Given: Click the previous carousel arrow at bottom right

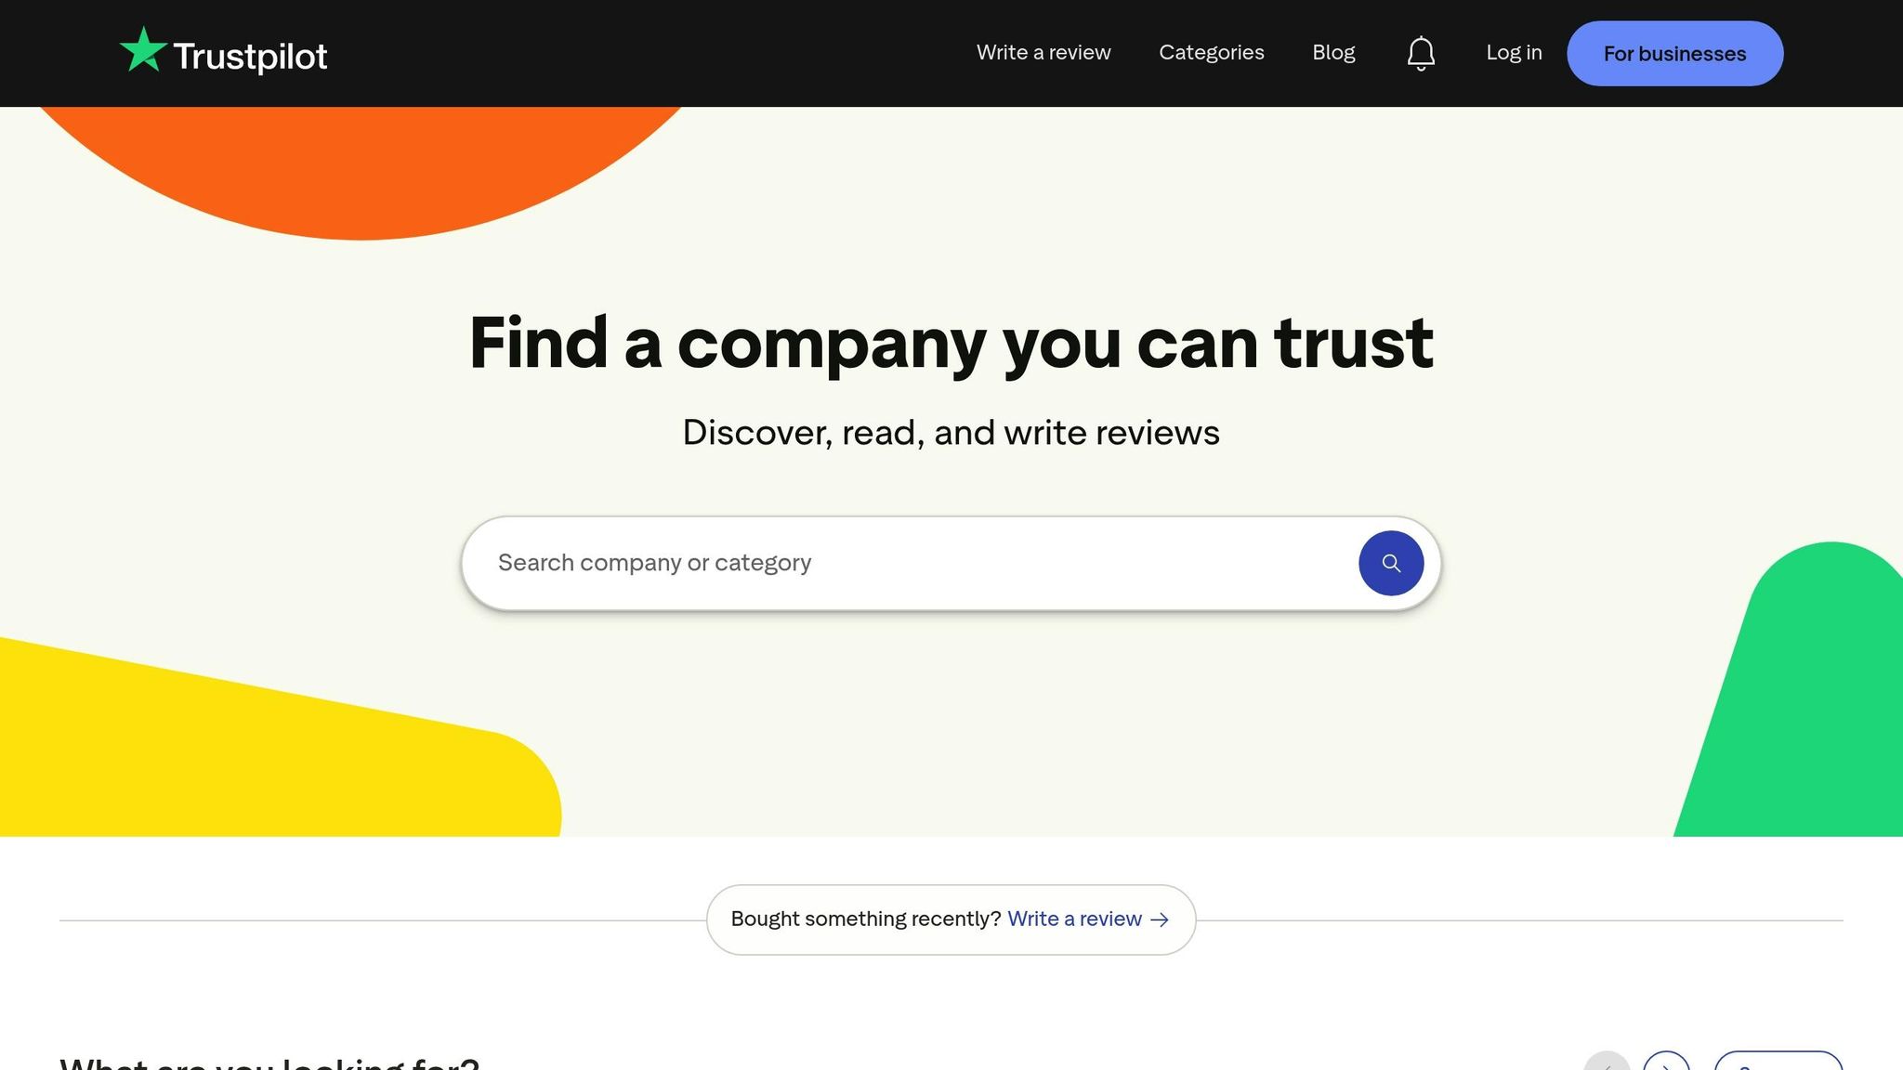Looking at the screenshot, I should tap(1608, 1067).
